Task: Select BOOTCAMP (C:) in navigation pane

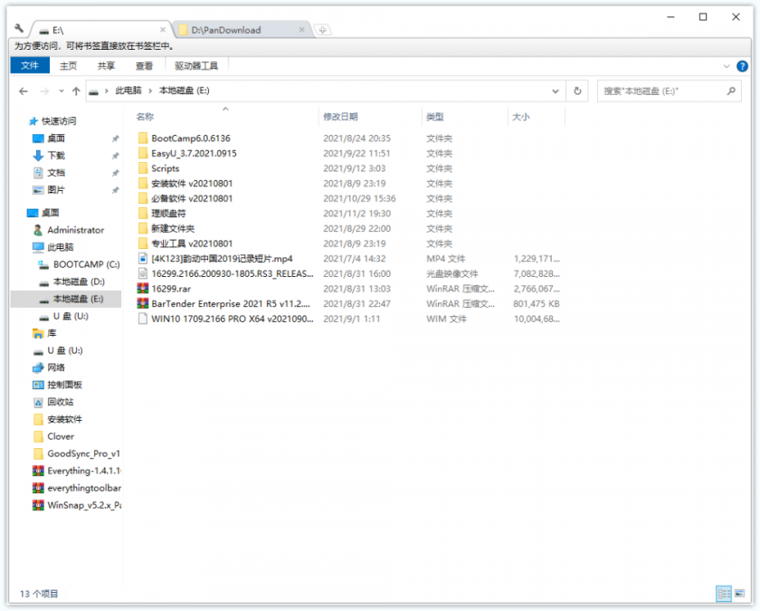Action: 86,264
